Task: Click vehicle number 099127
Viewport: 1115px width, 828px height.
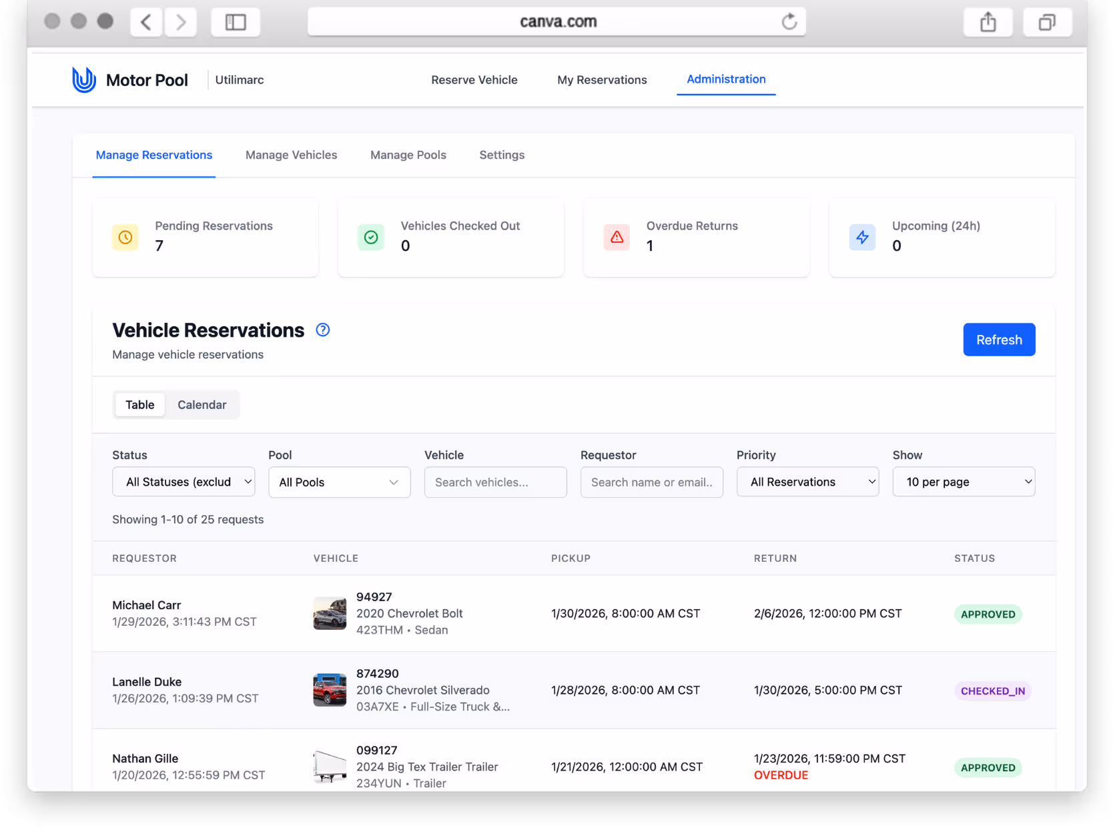Action: (x=377, y=751)
